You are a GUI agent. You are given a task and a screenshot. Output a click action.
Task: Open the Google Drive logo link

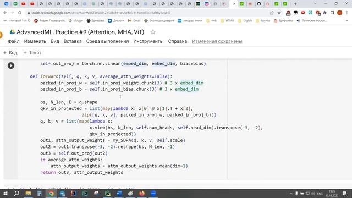[x=12, y=32]
